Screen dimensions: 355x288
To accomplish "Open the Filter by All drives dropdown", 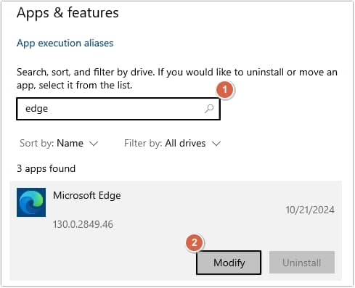I will click(172, 144).
